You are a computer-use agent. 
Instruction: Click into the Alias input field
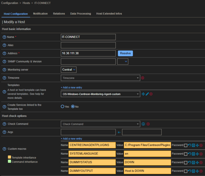click(88, 45)
